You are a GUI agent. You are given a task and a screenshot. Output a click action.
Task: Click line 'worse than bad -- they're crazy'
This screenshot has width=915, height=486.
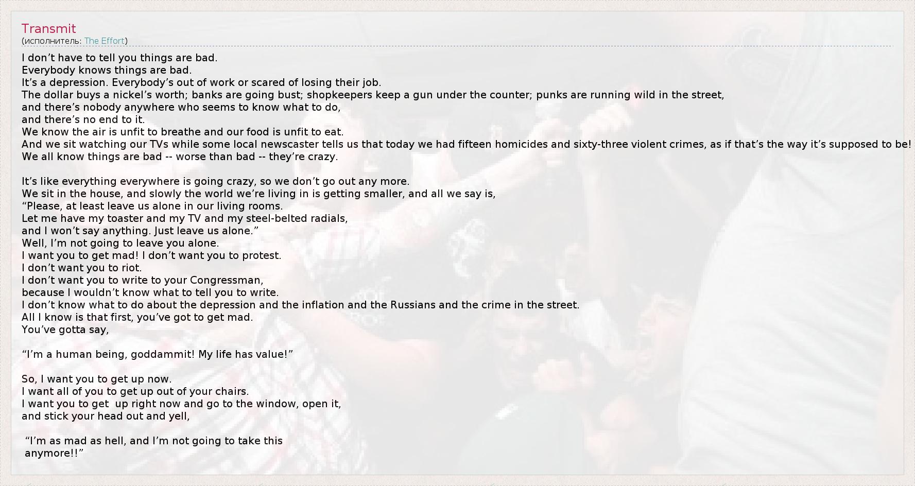click(x=180, y=157)
